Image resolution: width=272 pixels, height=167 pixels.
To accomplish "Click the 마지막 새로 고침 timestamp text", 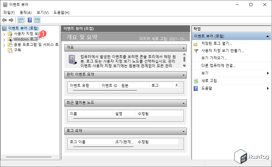I will coord(164,39).
